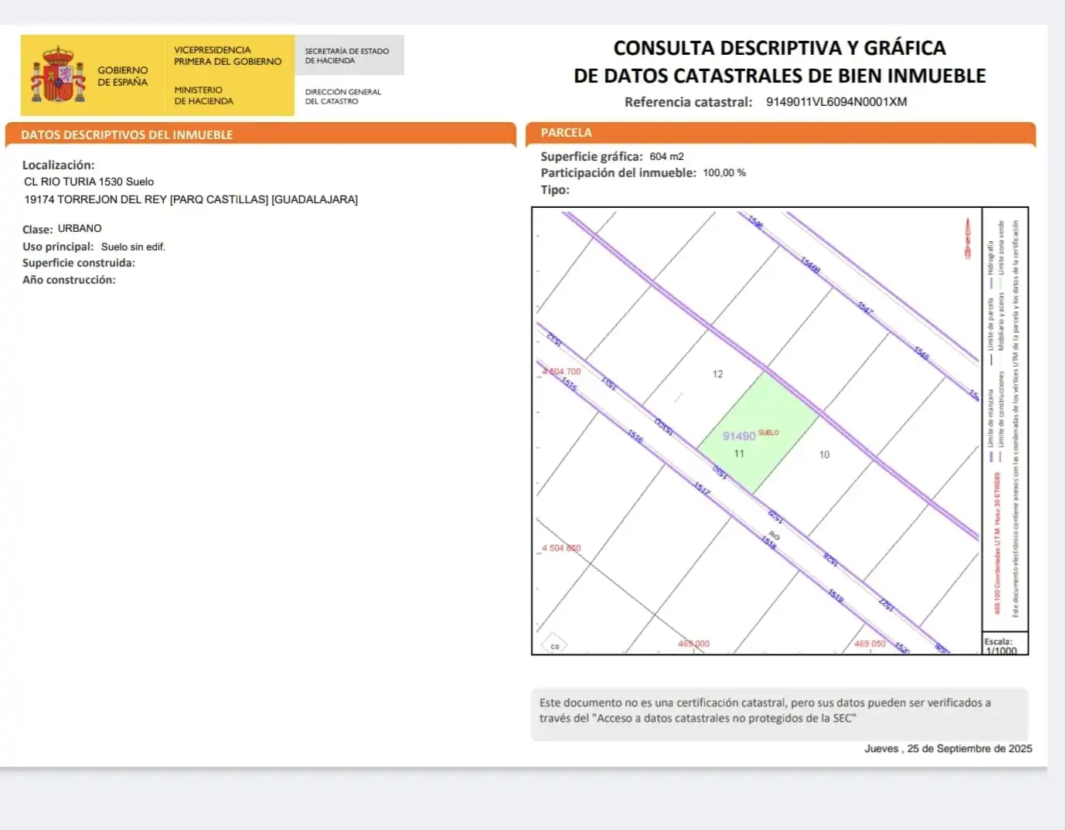Click the "Referencia catastral:" label
The image size is (1066, 830).
(x=688, y=102)
